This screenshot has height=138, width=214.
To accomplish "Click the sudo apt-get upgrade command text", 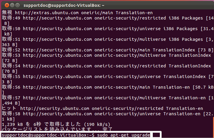I will pyautogui.click(x=124, y=135).
